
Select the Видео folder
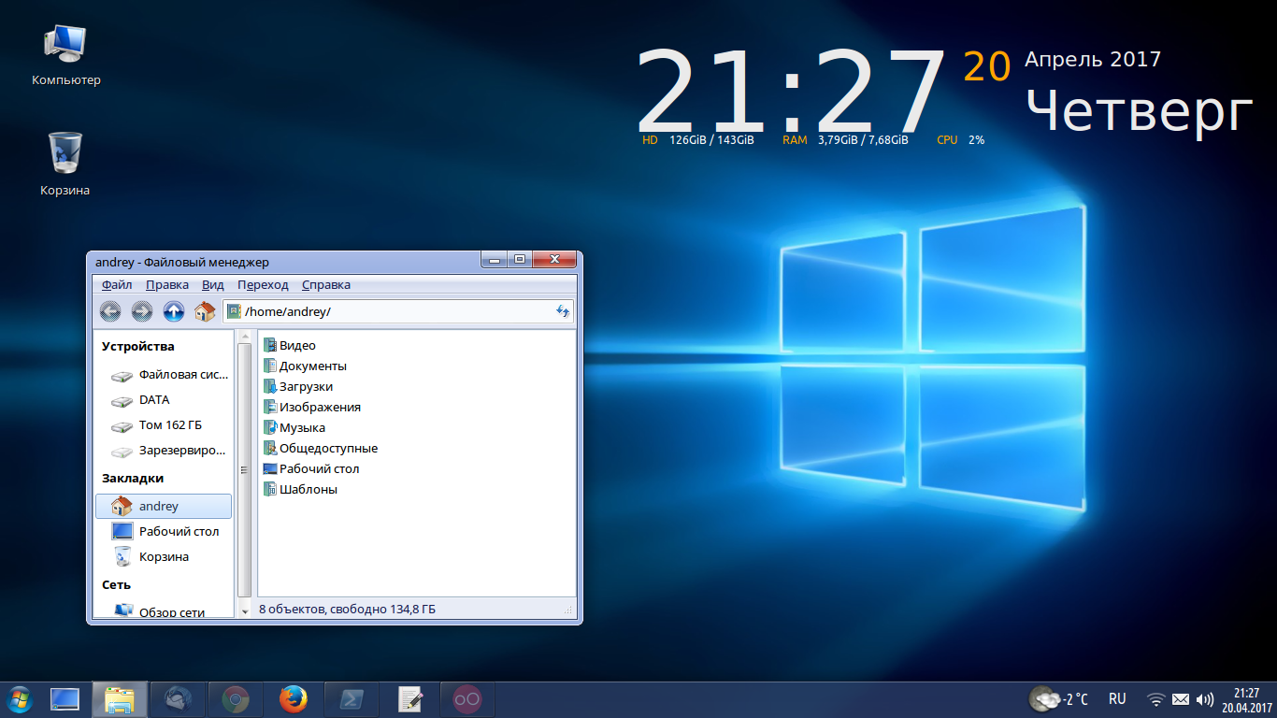coord(290,346)
